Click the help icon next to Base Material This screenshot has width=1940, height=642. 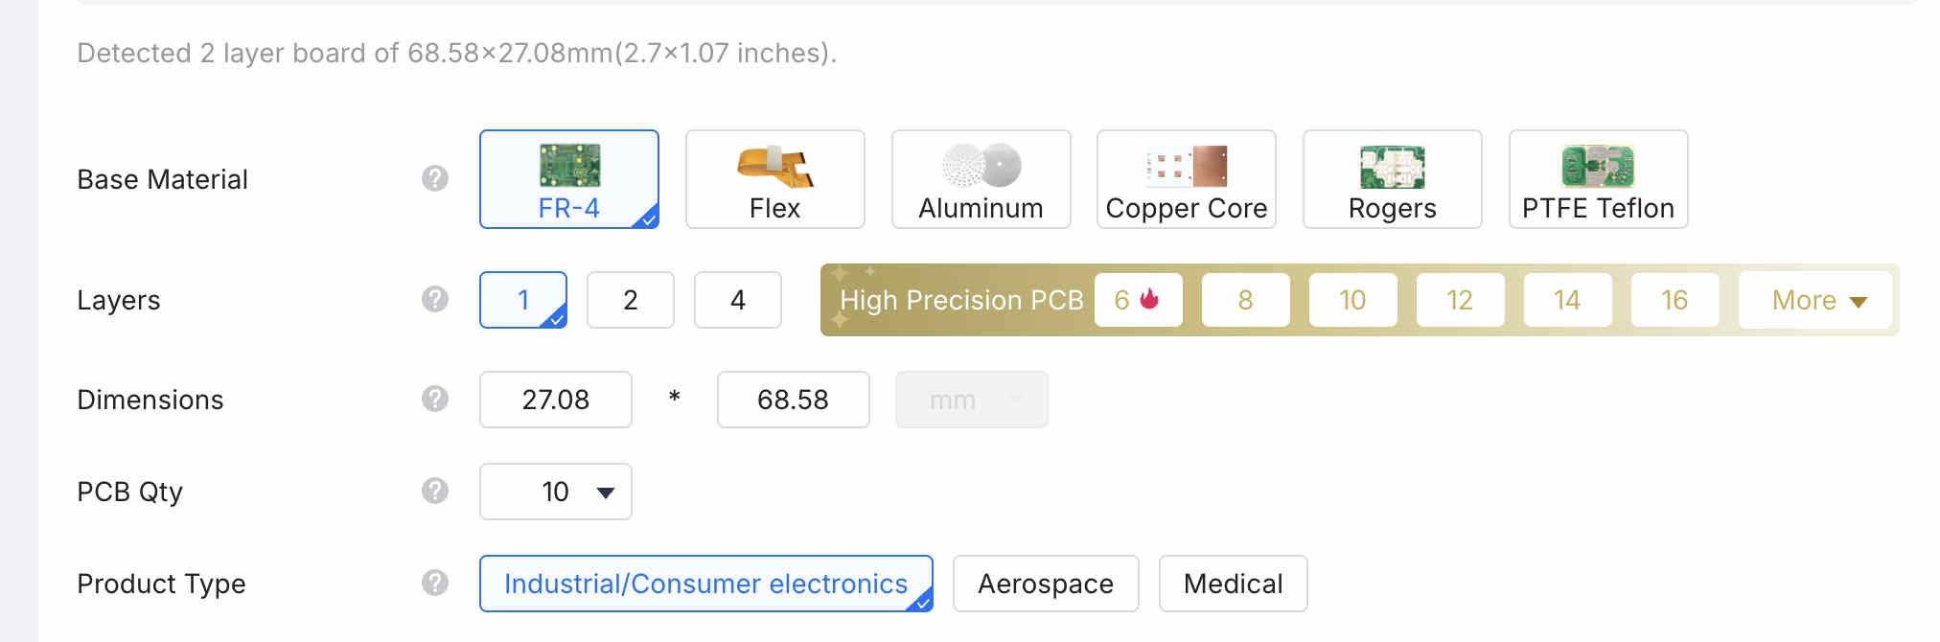coord(435,179)
